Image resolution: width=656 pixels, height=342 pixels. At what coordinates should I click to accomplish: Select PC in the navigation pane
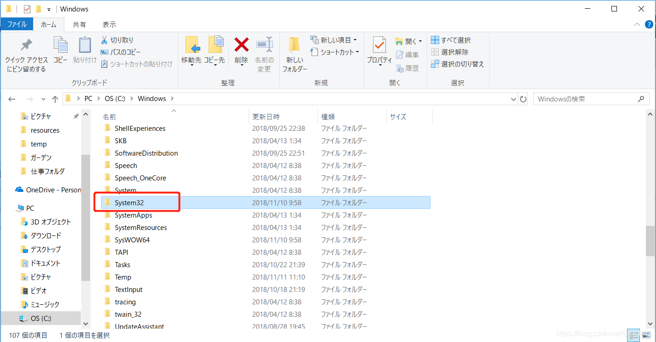pos(25,208)
